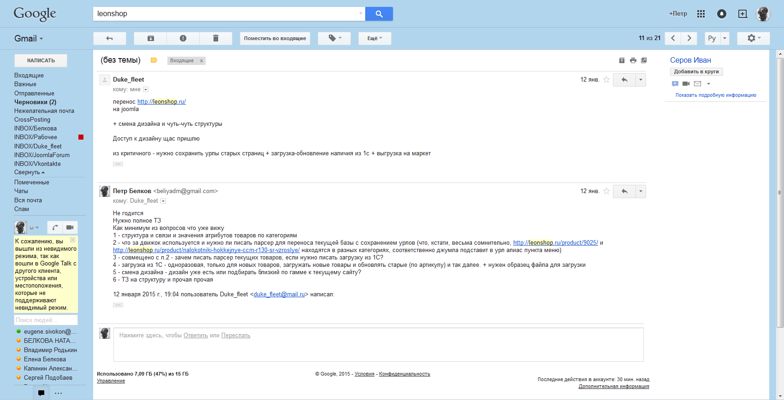Open conversation in a new window

tap(644, 60)
